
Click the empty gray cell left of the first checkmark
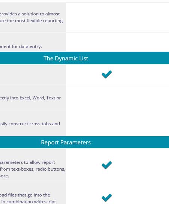[33, 74]
